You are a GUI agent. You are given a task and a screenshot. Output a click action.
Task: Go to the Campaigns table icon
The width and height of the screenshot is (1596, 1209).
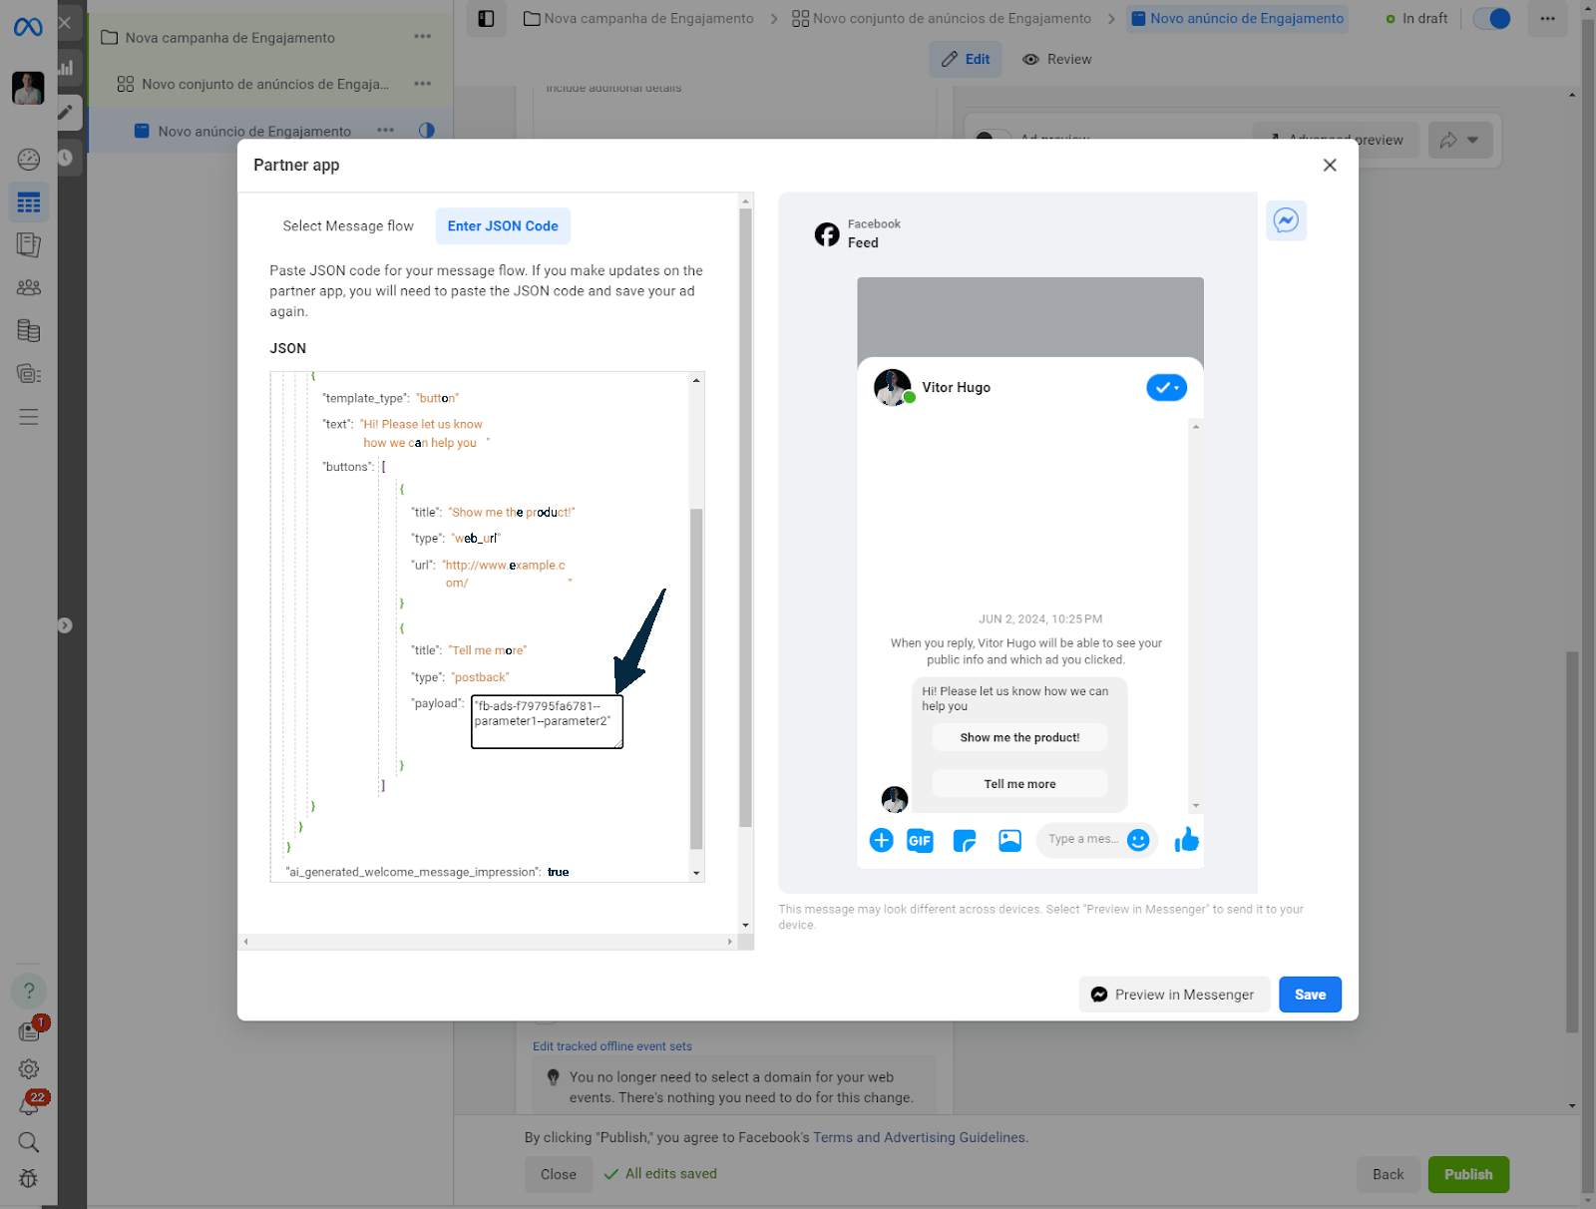pos(29,202)
